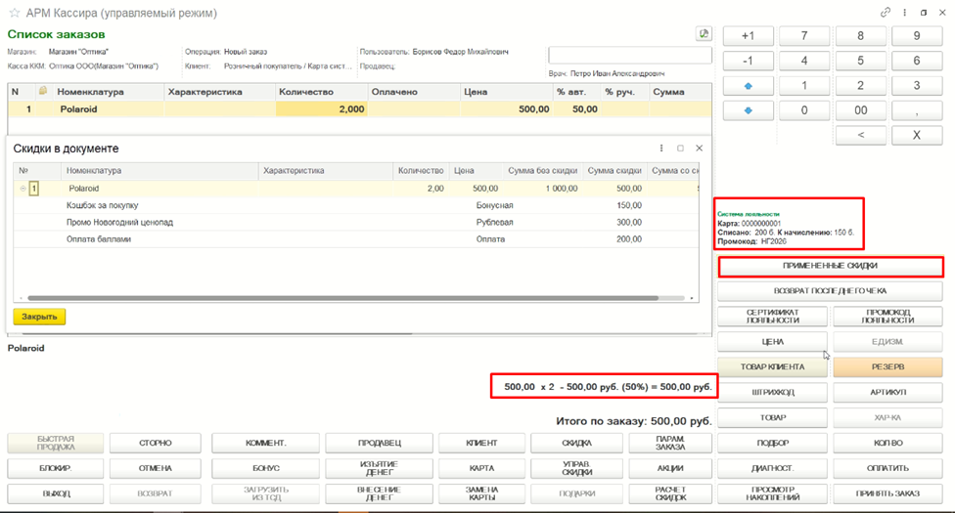This screenshot has height=513, width=955.
Task: Click ОТМЕНА button
Action: pos(156,469)
